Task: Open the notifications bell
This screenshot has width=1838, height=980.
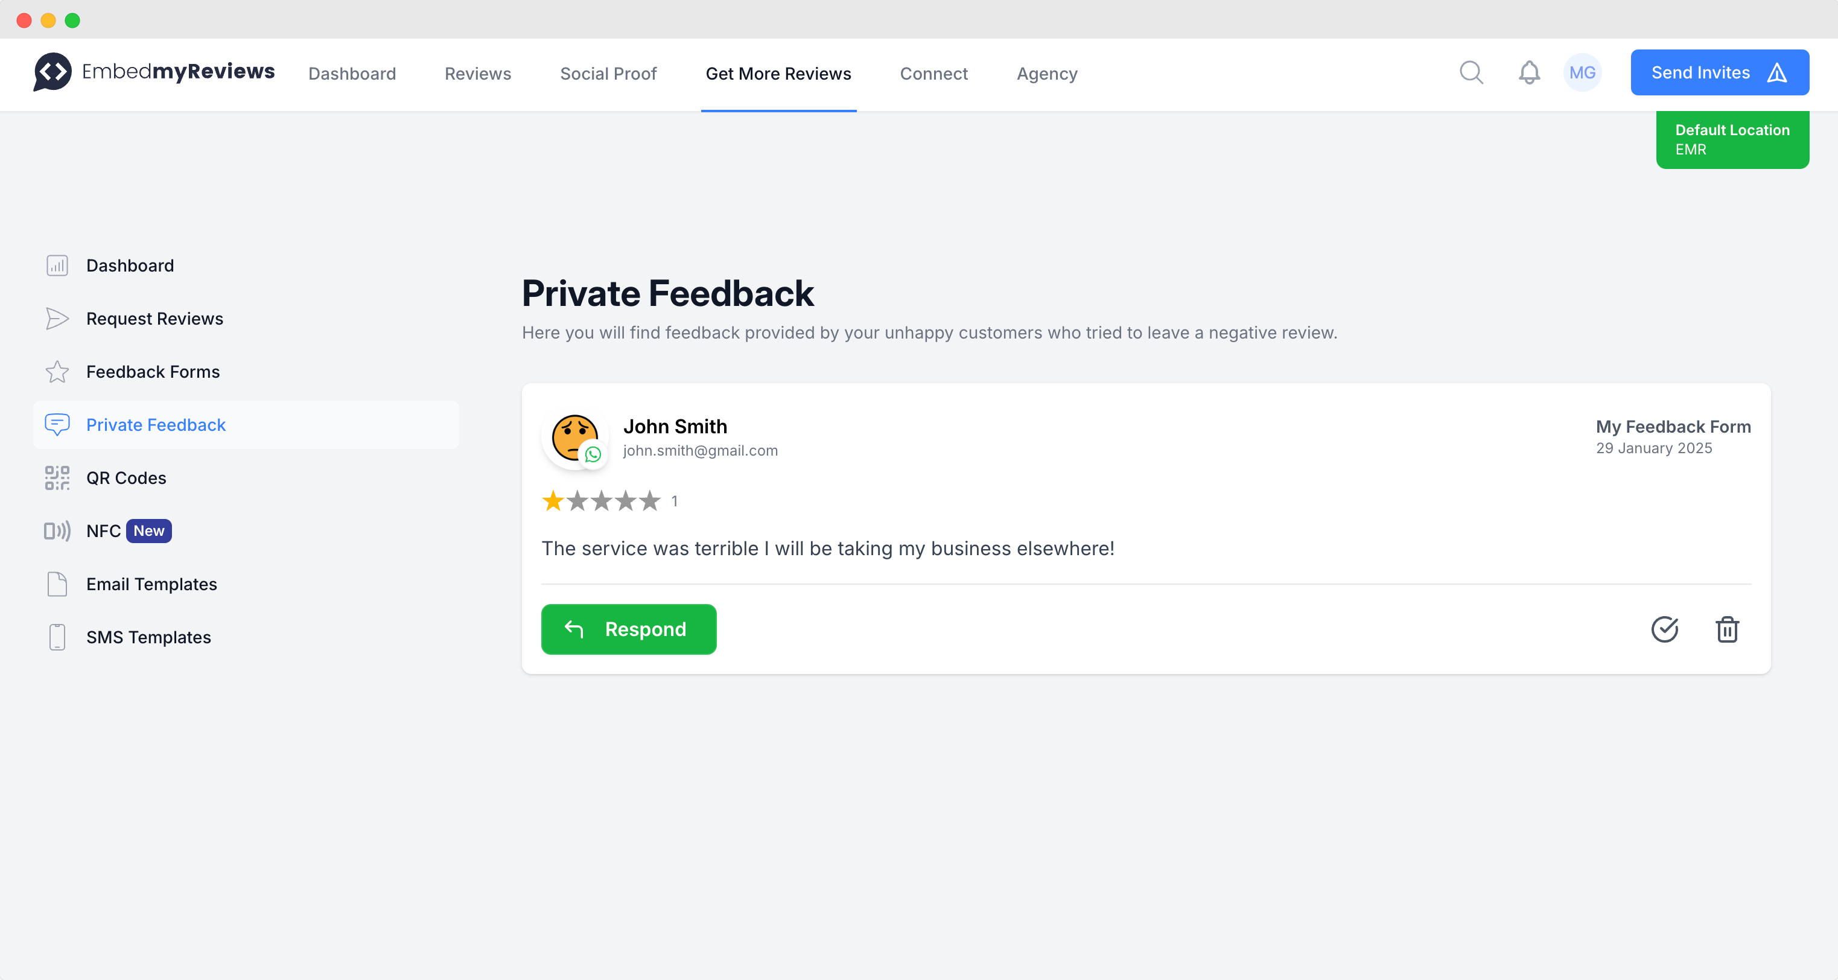Action: (1528, 73)
